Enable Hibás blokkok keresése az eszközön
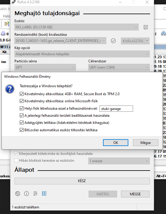Viewport: 166px width, 214px height. 16,160
